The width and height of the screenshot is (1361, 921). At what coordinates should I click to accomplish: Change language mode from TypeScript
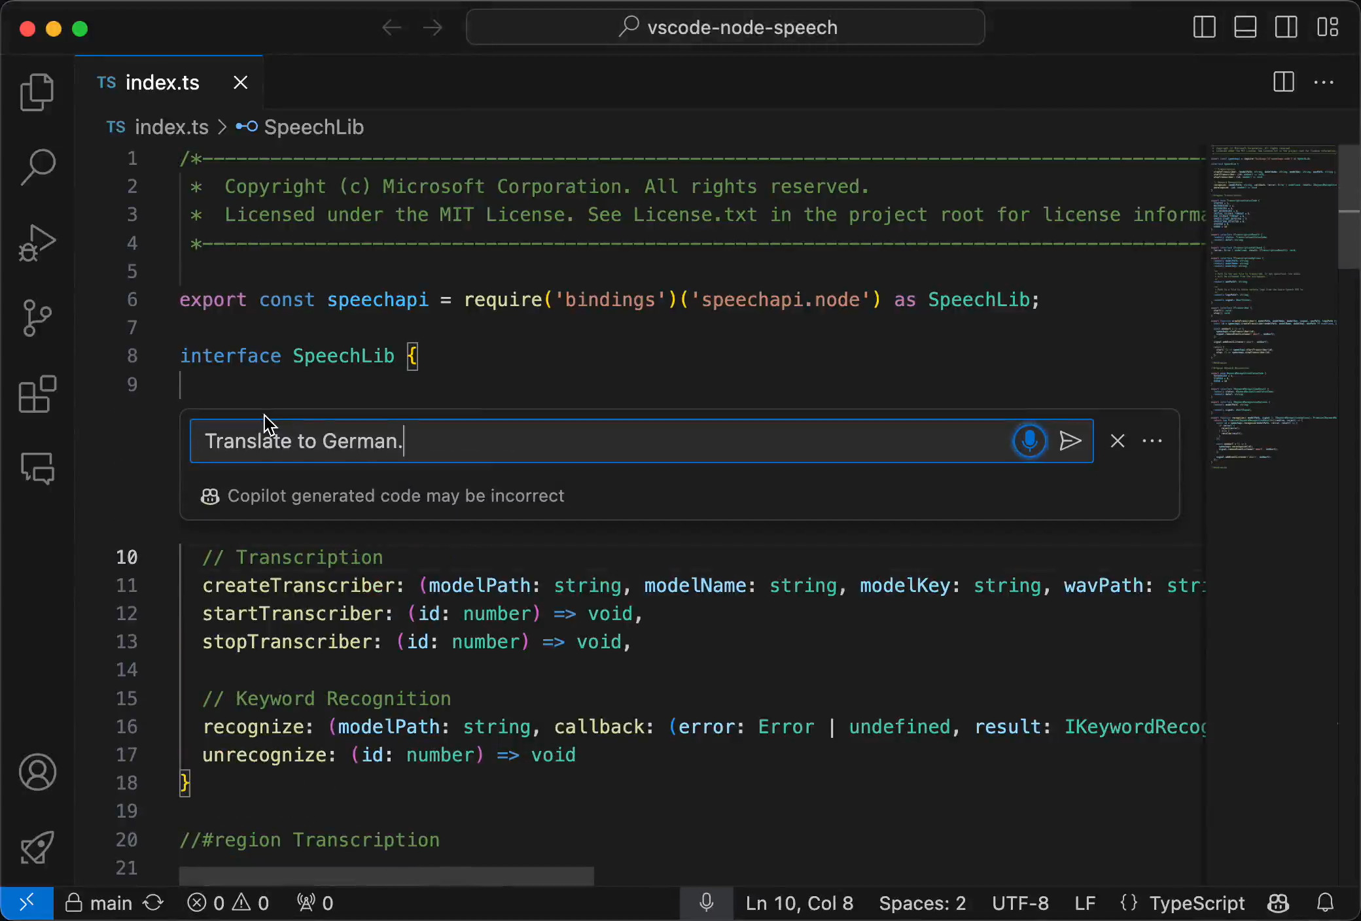1197,903
